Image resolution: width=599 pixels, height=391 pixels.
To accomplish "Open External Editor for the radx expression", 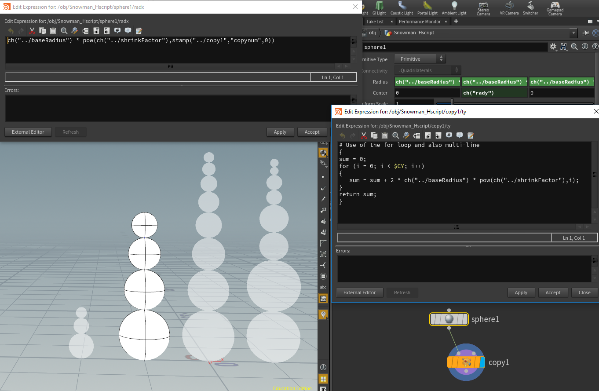I will pyautogui.click(x=28, y=132).
